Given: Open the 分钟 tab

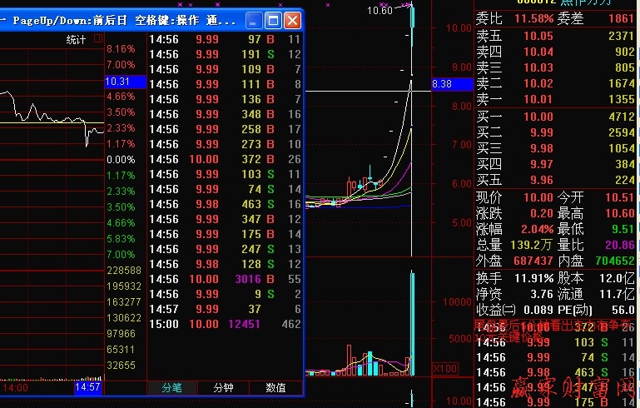Looking at the screenshot, I should (224, 387).
